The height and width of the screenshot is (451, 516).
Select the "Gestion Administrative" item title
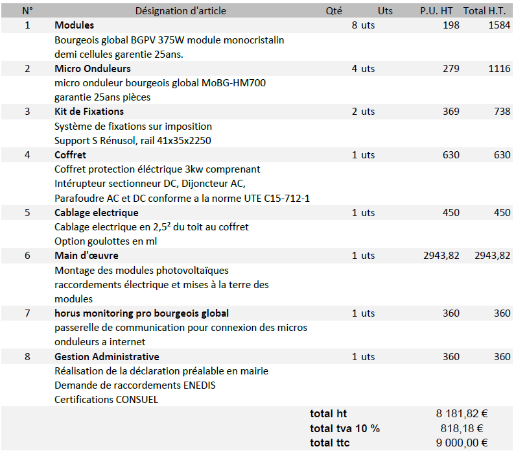(106, 357)
